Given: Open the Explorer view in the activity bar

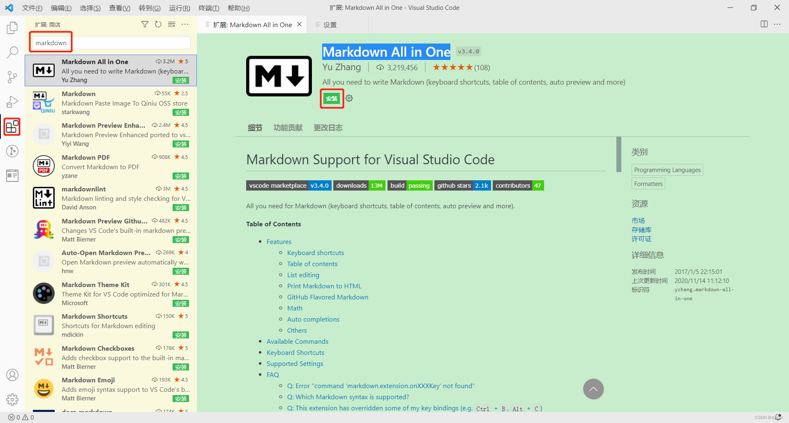Looking at the screenshot, I should pyautogui.click(x=12, y=28).
